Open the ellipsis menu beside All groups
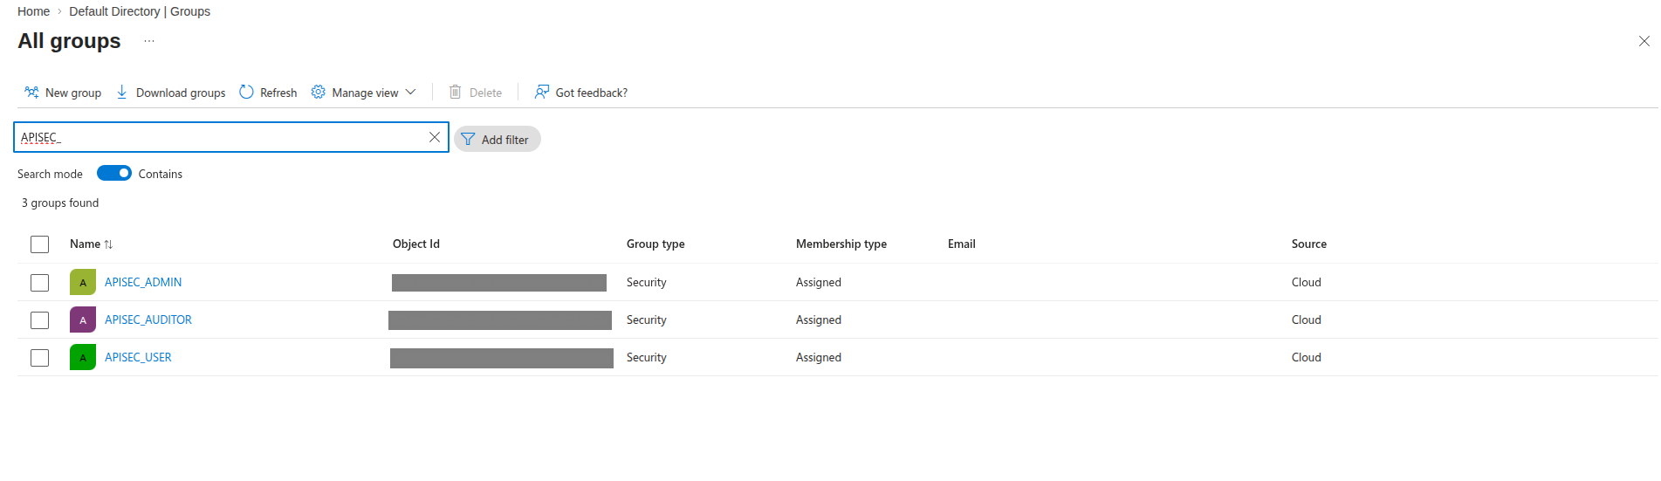 point(149,41)
